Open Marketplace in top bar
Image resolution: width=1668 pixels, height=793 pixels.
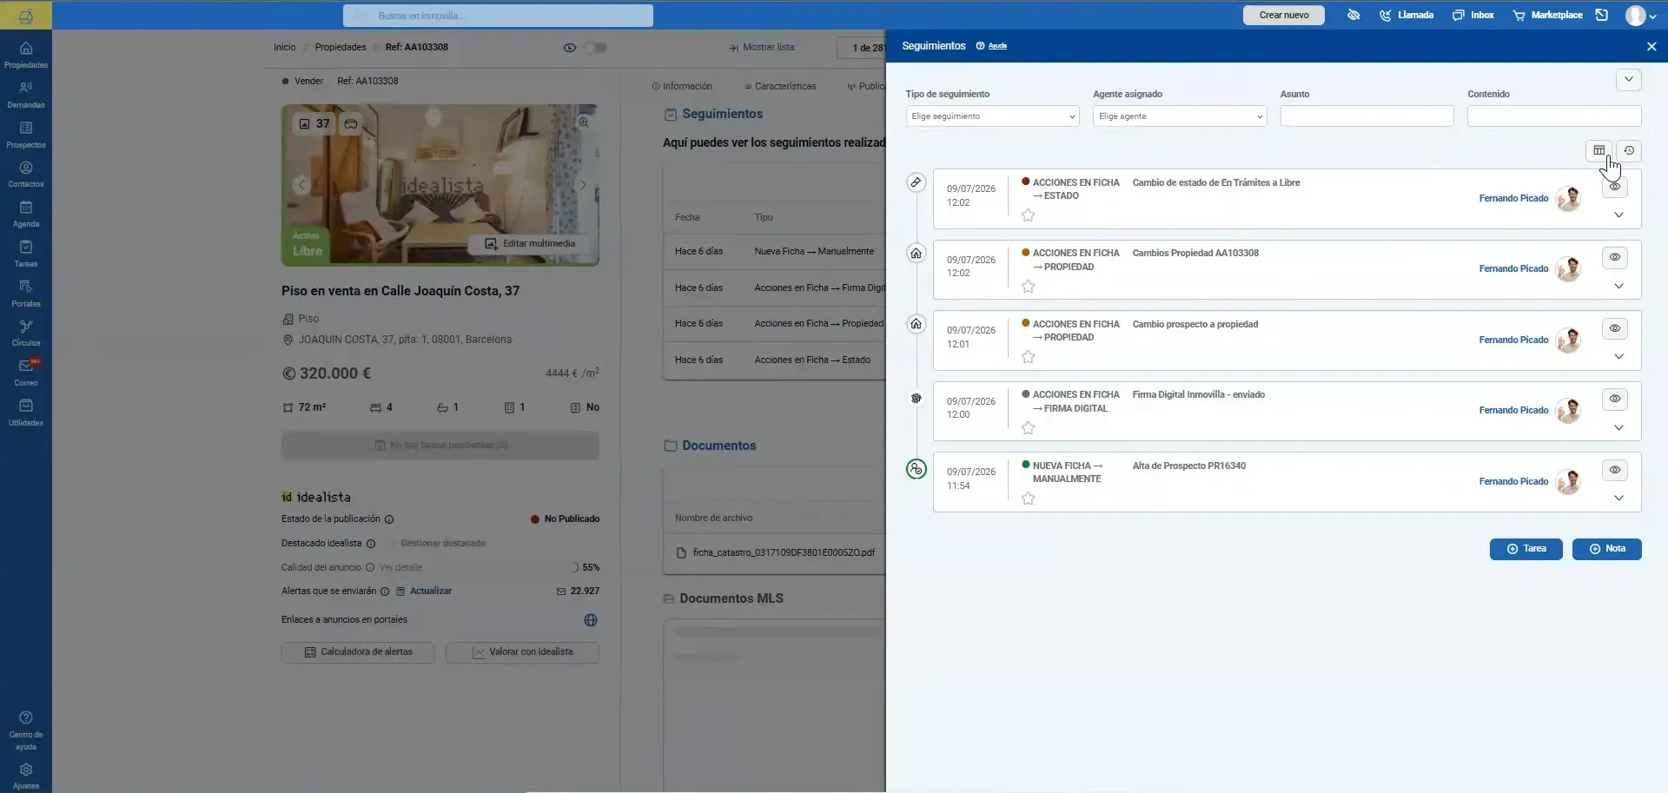(x=1547, y=15)
